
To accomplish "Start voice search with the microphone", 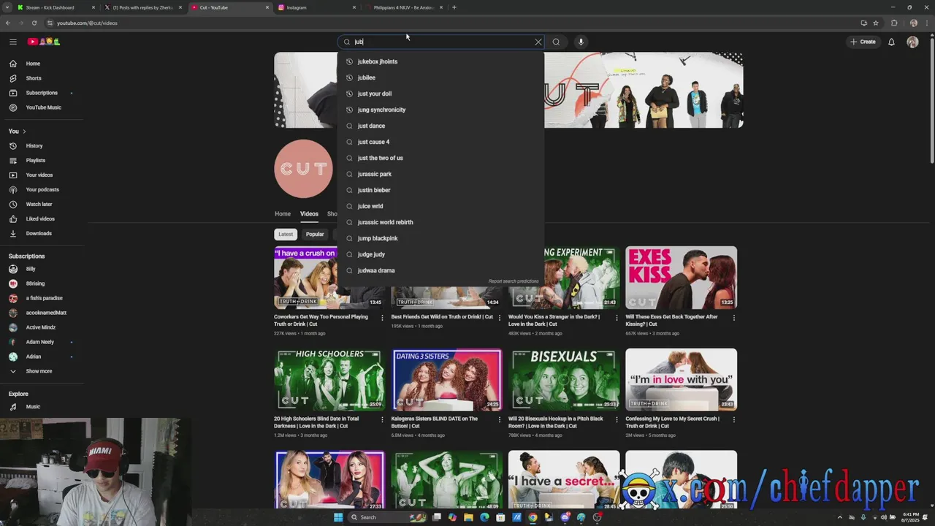I will pyautogui.click(x=581, y=42).
